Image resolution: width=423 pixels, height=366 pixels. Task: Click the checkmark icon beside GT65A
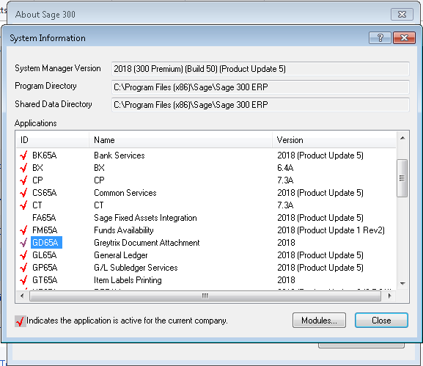23,280
